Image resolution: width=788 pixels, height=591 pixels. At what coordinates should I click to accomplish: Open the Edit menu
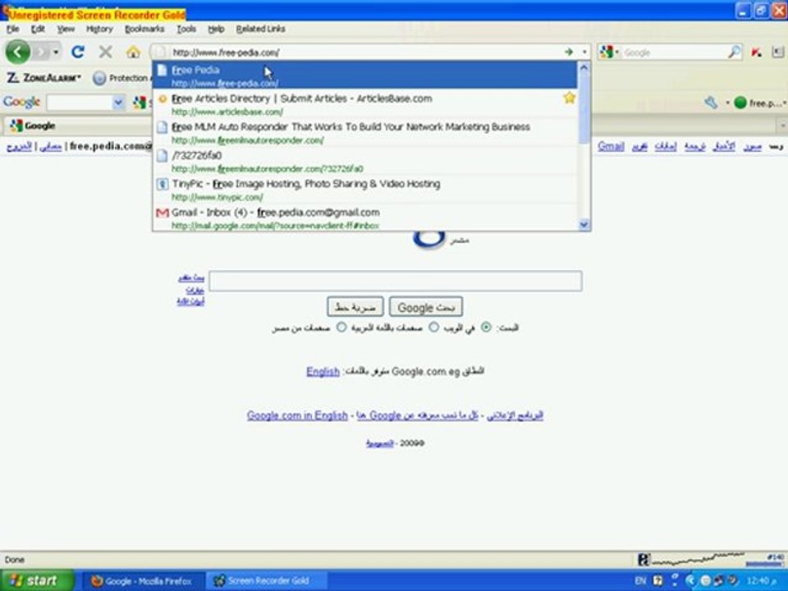[x=38, y=29]
